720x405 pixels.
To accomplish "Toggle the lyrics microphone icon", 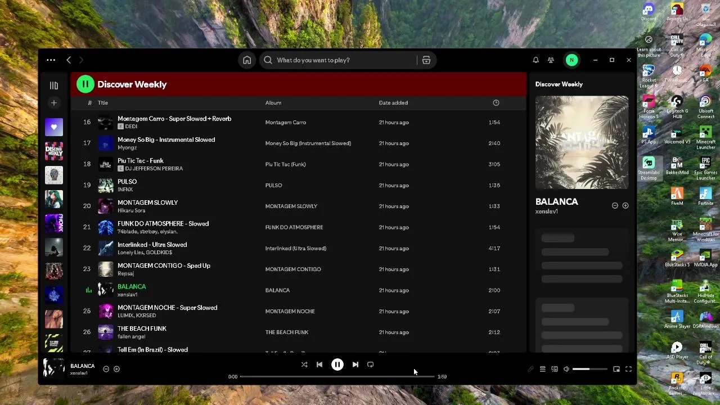I will [530, 370].
